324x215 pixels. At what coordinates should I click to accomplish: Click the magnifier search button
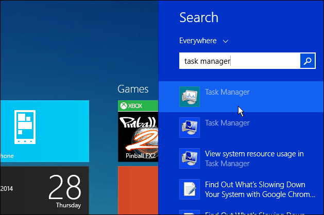308,61
